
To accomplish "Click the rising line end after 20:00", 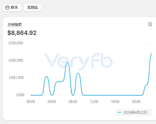I will 152,54.
